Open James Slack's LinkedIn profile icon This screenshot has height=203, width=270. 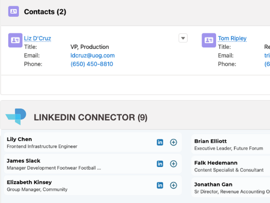click(x=160, y=164)
